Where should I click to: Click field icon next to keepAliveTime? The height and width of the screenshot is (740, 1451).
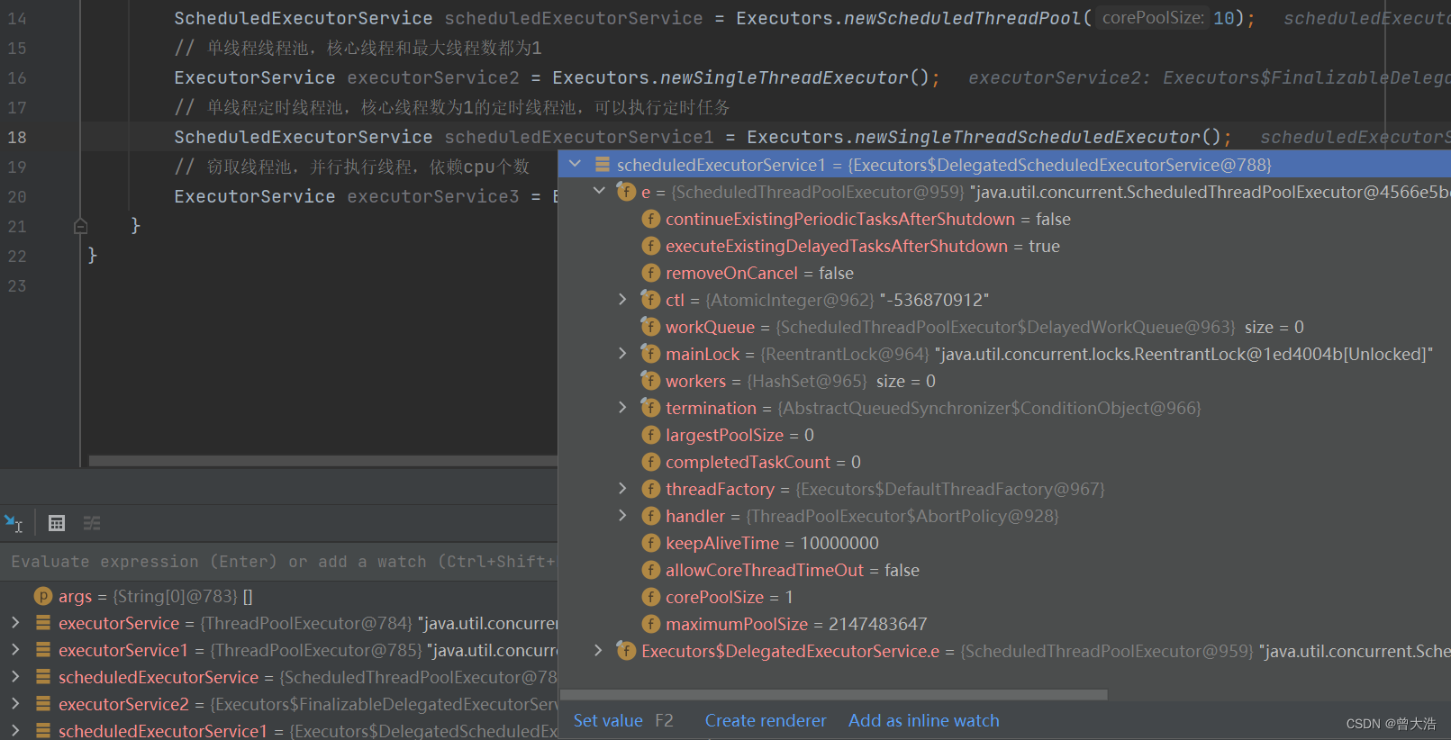pos(650,543)
